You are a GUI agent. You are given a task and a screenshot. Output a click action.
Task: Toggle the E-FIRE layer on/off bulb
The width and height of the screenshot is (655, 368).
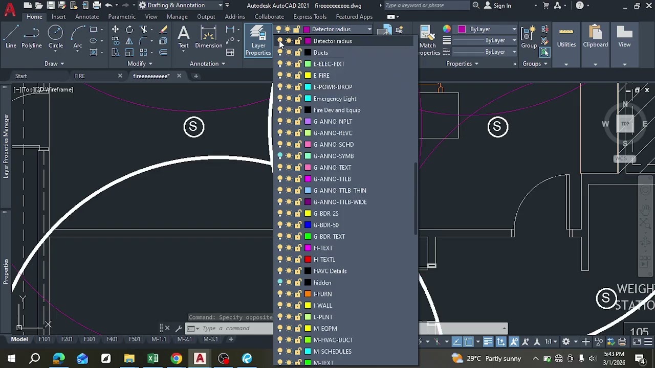(x=280, y=75)
